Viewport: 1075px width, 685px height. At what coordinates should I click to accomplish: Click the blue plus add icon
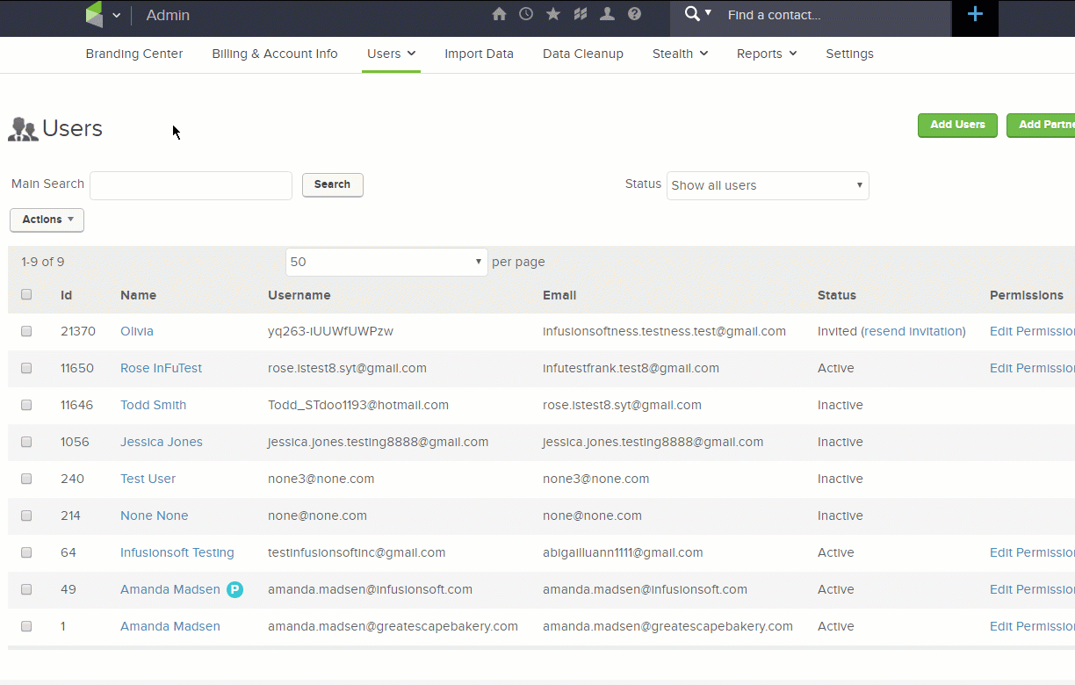click(975, 14)
